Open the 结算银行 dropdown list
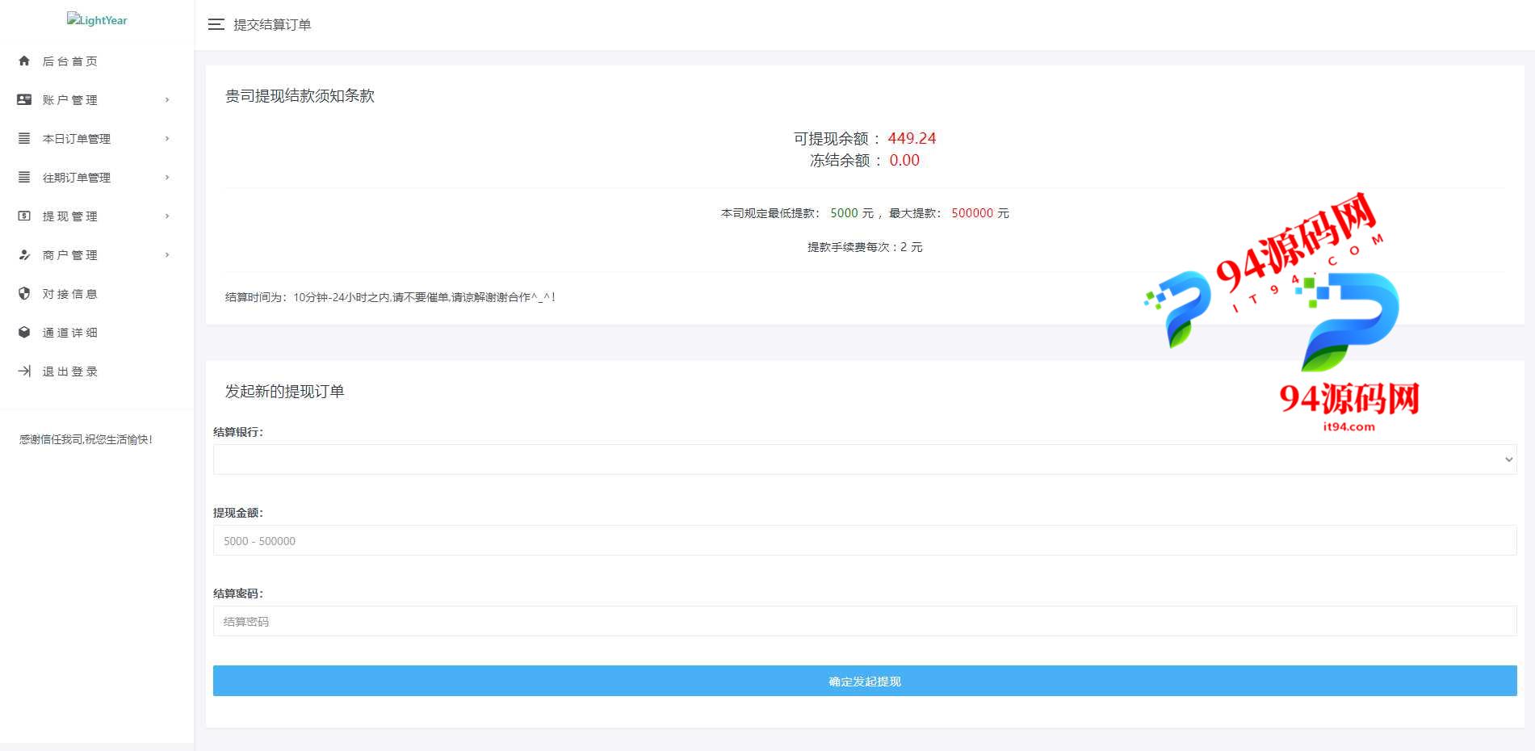1535x751 pixels. (865, 459)
